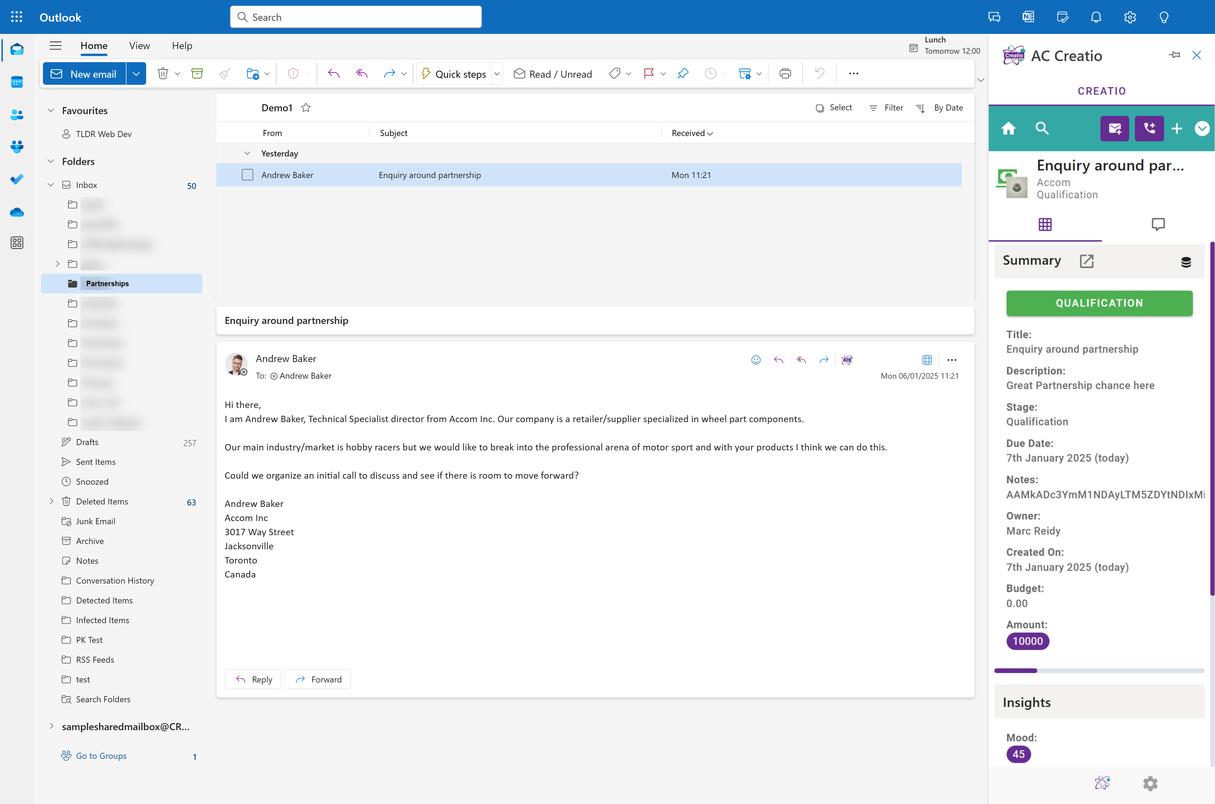The height and width of the screenshot is (804, 1215).
Task: Go to Creatio add-in home
Action: coord(1008,128)
